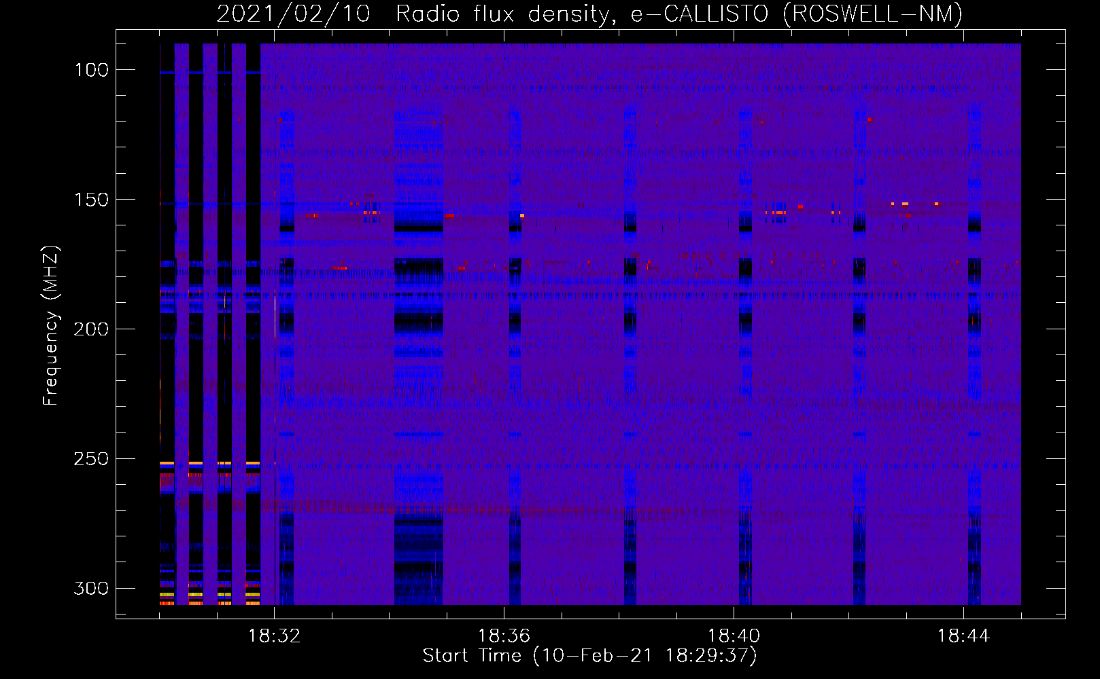Click the 18:40 time tick label

(734, 636)
